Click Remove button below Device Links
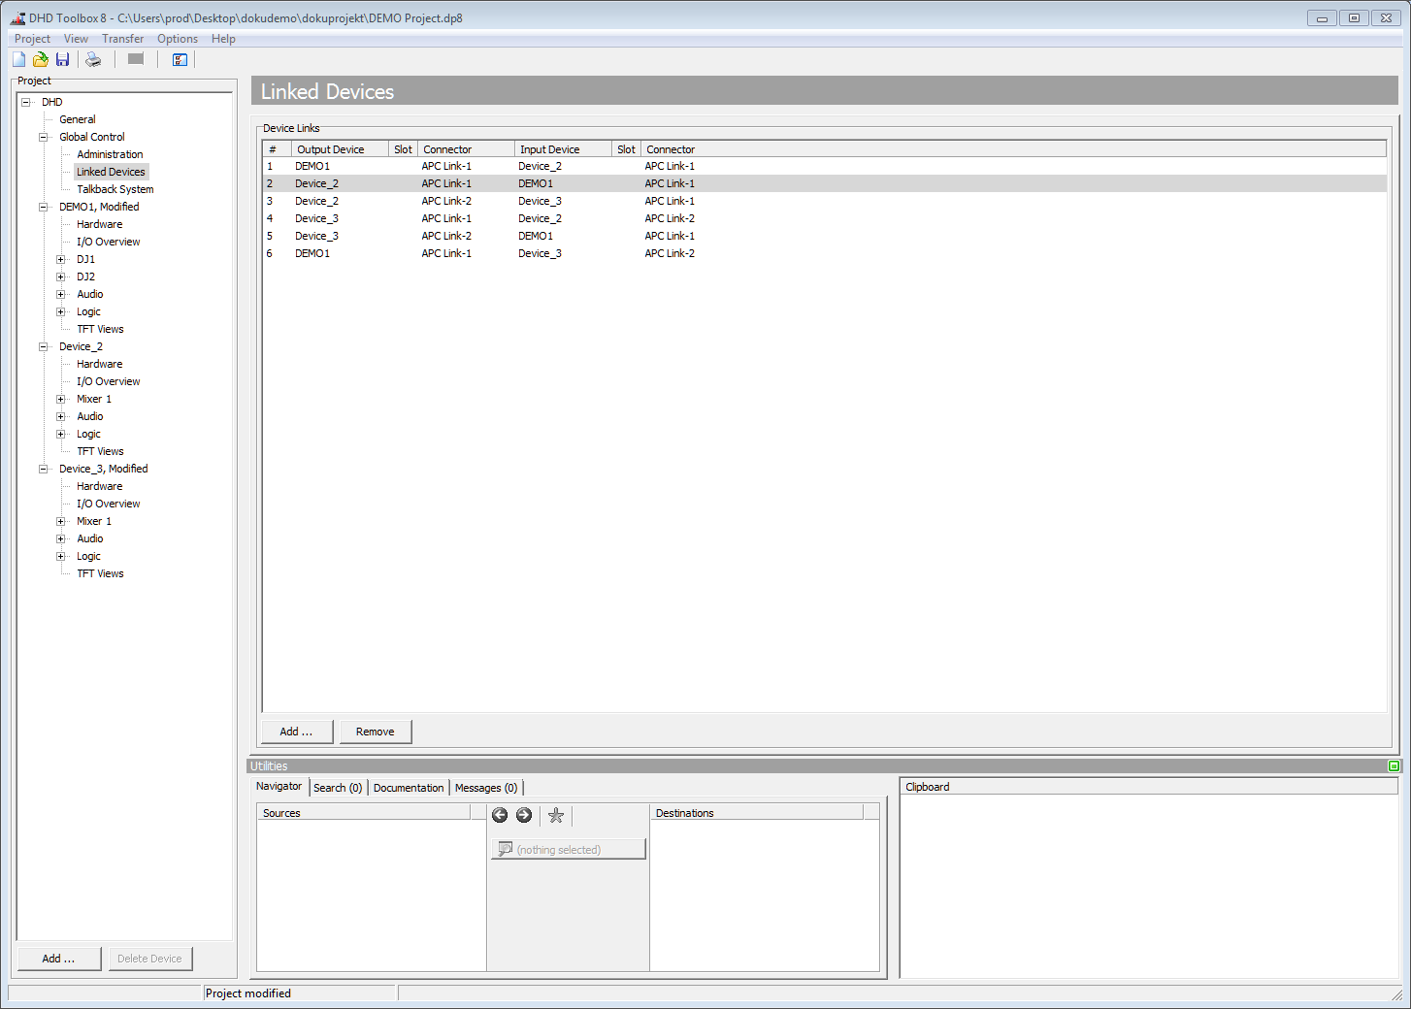 click(376, 732)
